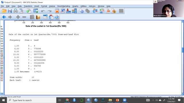Save the output document
Screen dimensions: 184x103
pos(10,11)
